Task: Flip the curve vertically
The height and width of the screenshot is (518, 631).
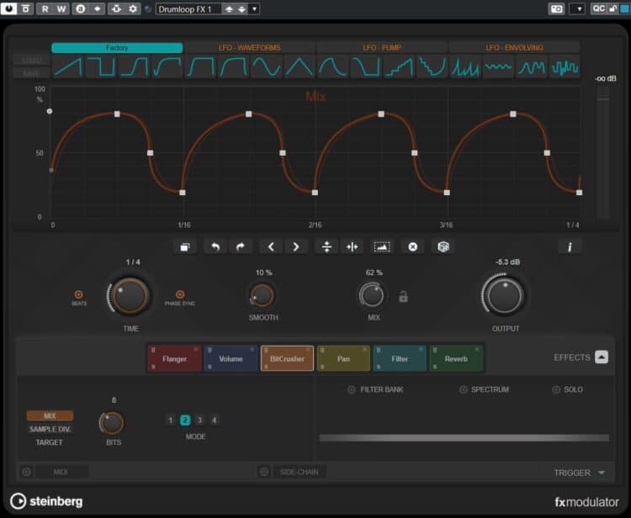Action: tap(326, 247)
